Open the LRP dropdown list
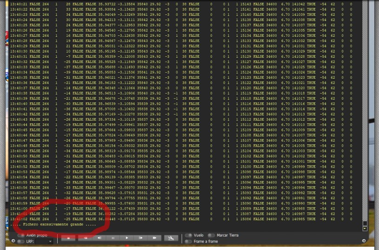This screenshot has width=379, height=250. pos(46,242)
